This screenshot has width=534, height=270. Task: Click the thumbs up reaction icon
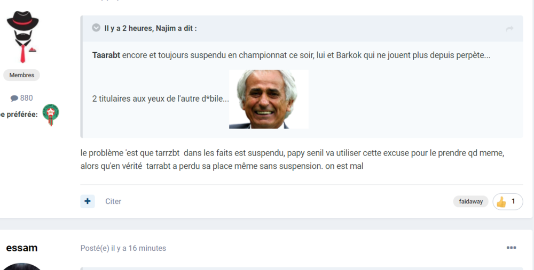click(x=501, y=202)
